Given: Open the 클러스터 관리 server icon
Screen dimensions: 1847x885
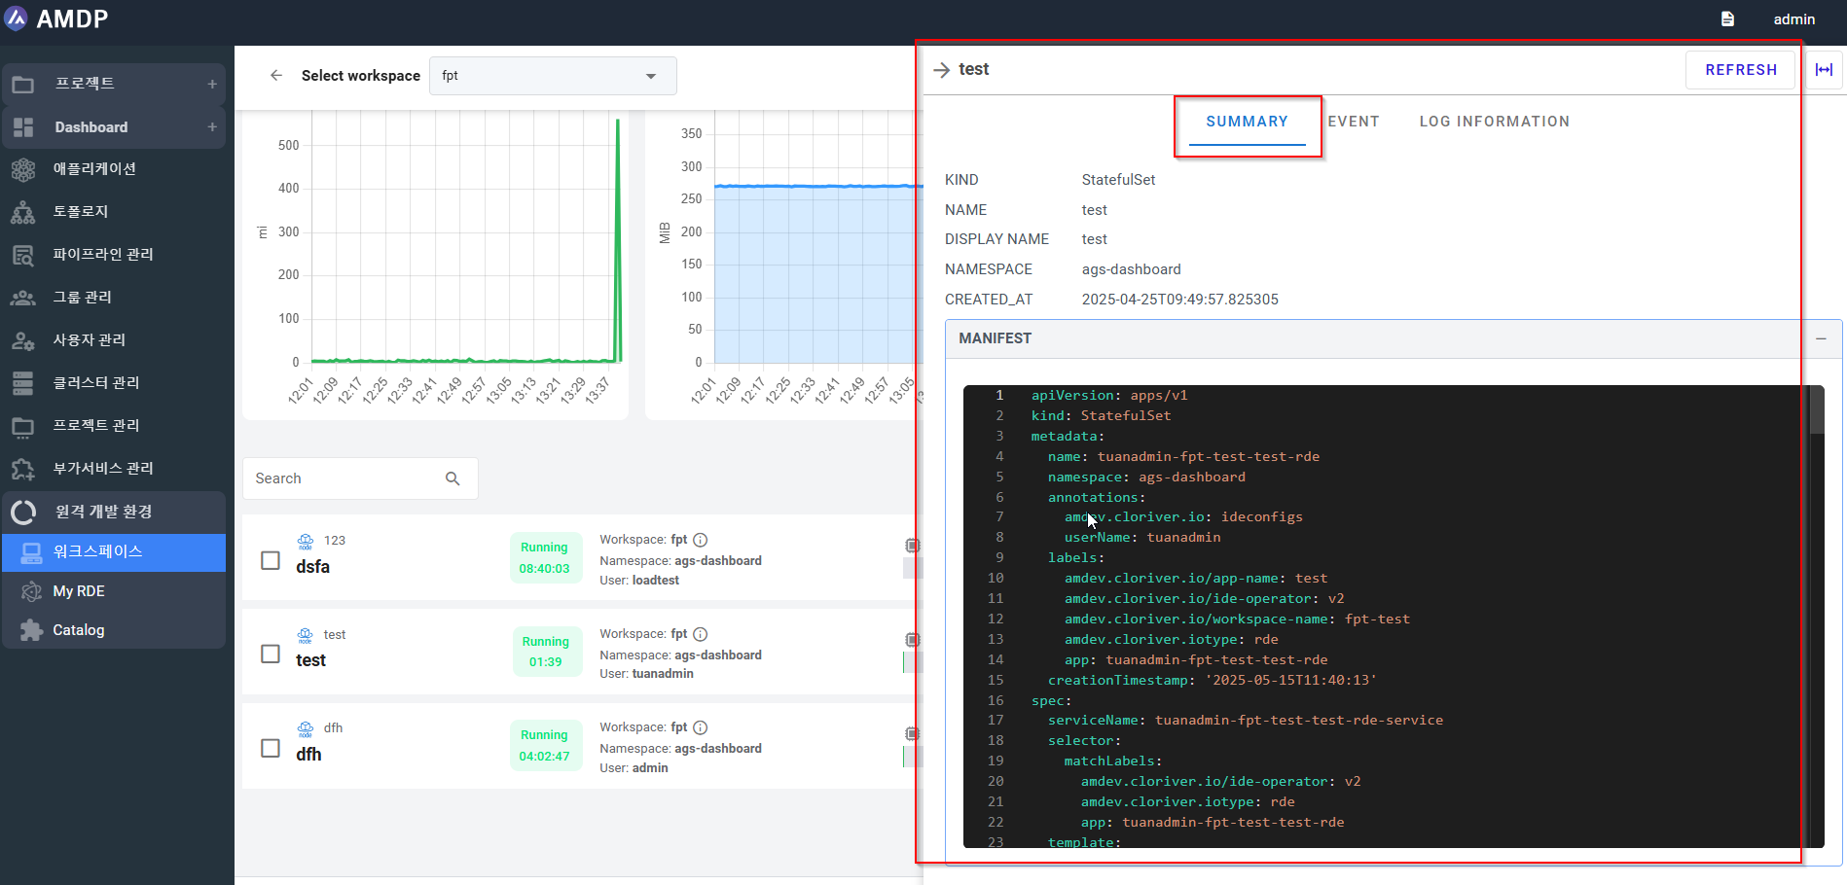Looking at the screenshot, I should (23, 383).
